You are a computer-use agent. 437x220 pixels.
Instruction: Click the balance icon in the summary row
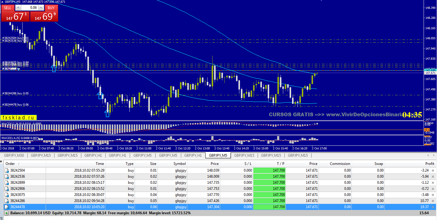7,213
